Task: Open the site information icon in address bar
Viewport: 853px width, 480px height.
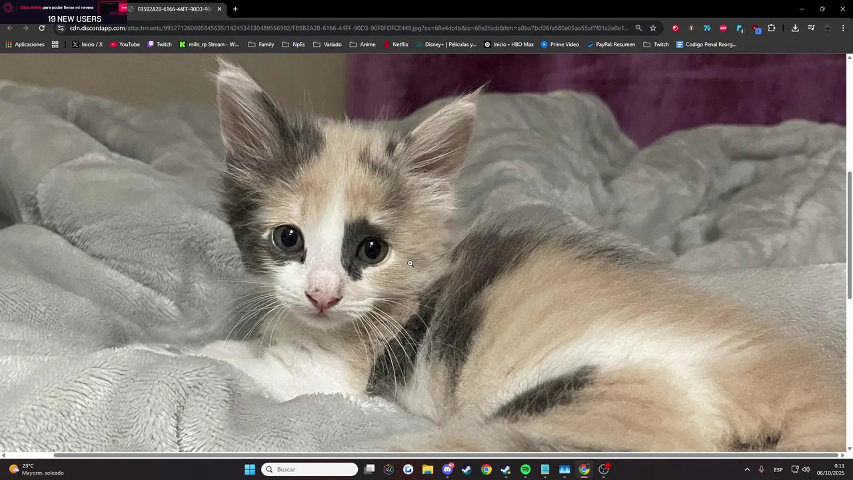Action: tap(61, 28)
